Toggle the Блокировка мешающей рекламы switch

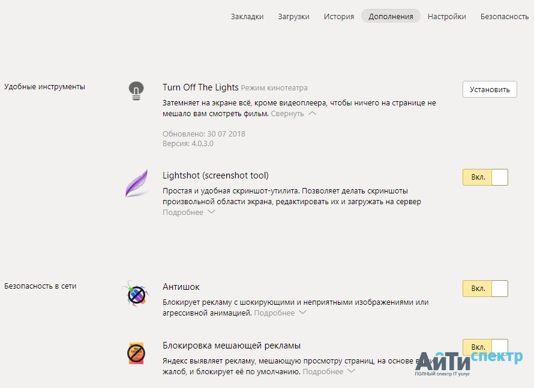tap(485, 347)
